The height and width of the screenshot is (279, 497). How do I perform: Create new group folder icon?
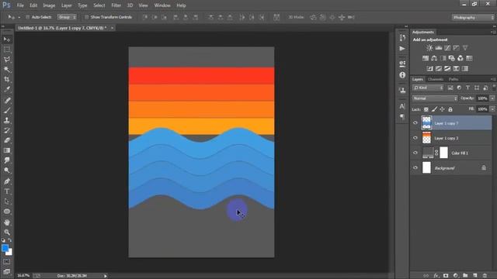(x=465, y=276)
